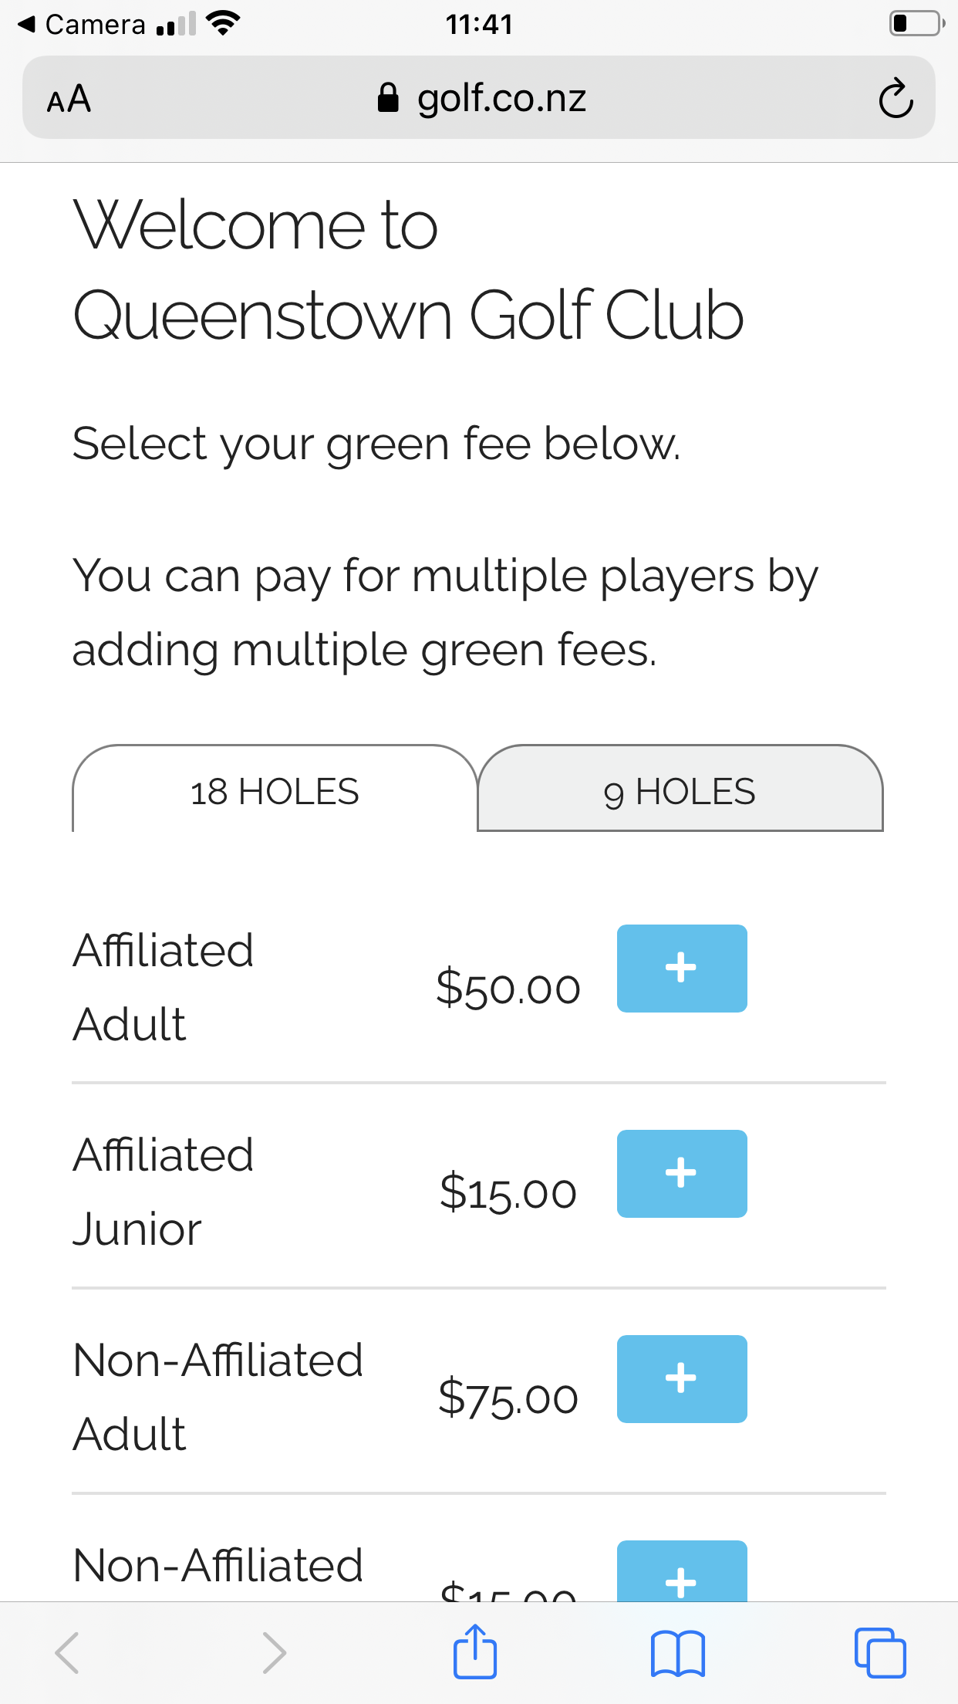
Task: Go back with the left chevron
Action: 68,1652
